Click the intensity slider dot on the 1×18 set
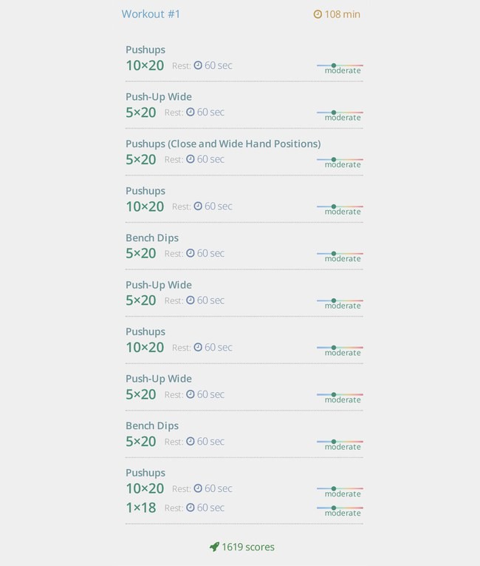 coord(334,508)
